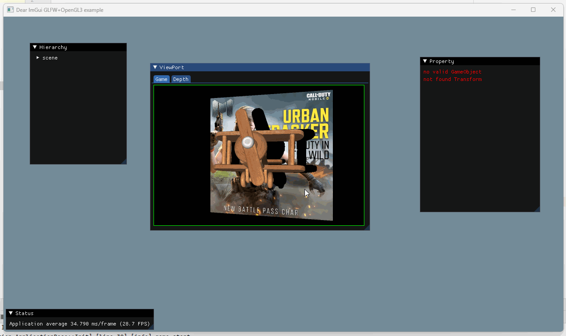Screen dimensions: 566x336
Task: Collapse the ViewPort window triangle
Action: click(x=155, y=67)
